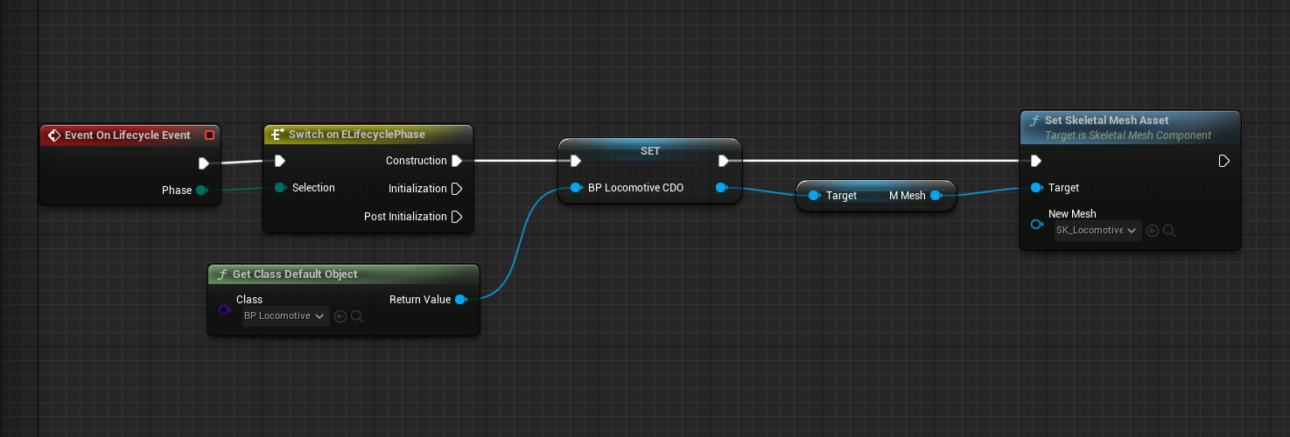Open the BP Locomotive class dropdown
1290x437 pixels.
click(285, 316)
